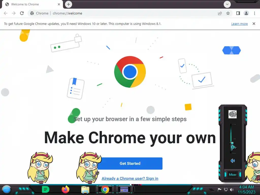Open the Mixer link

[x=233, y=175]
